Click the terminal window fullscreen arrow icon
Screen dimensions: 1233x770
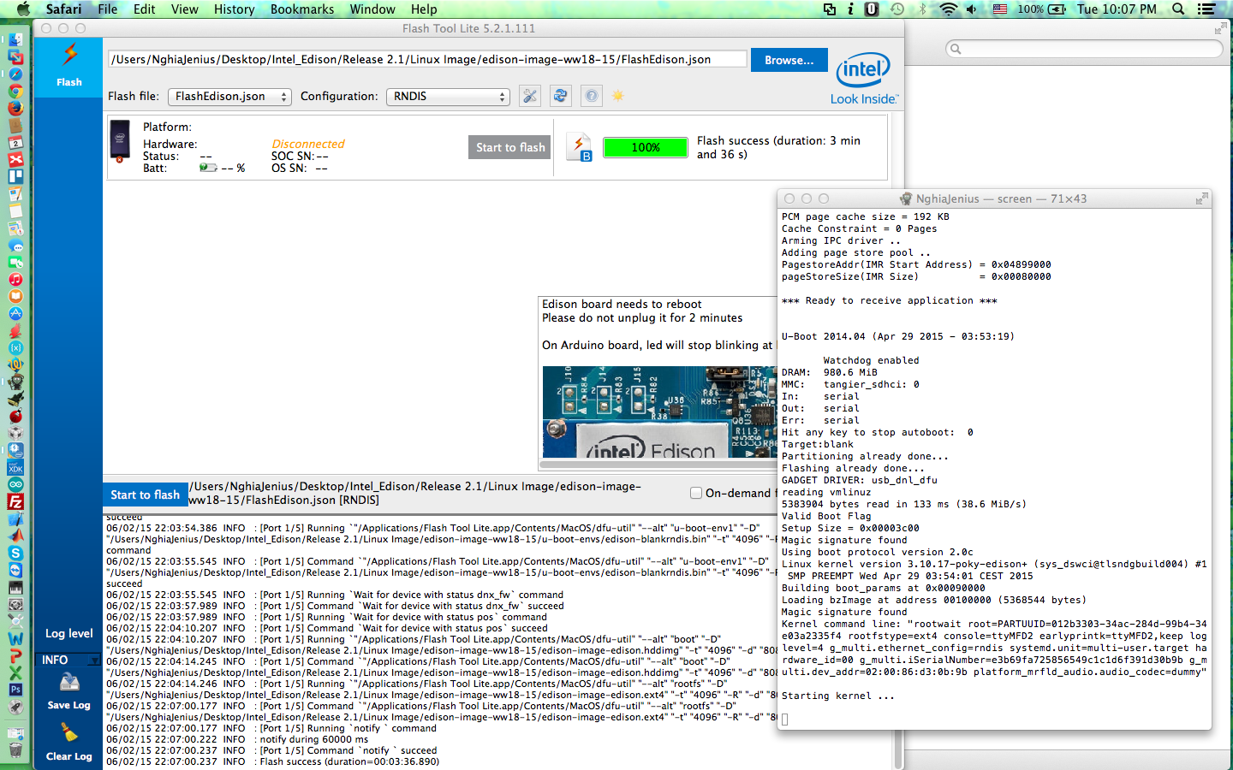click(1201, 198)
